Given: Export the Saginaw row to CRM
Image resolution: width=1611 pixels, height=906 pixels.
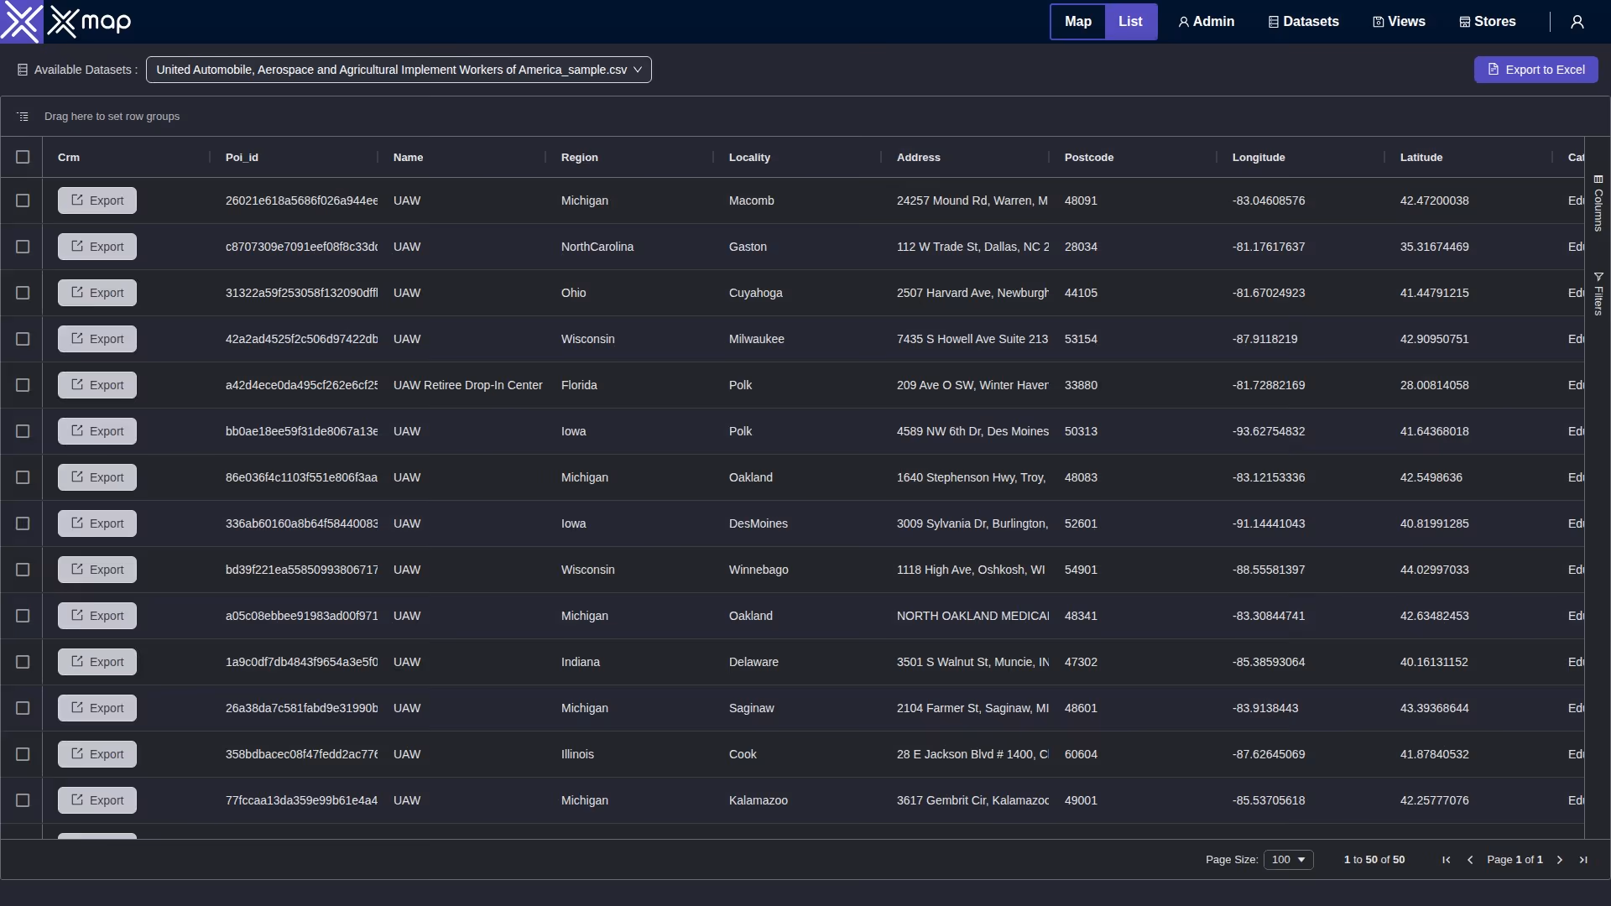Looking at the screenshot, I should pos(97,708).
